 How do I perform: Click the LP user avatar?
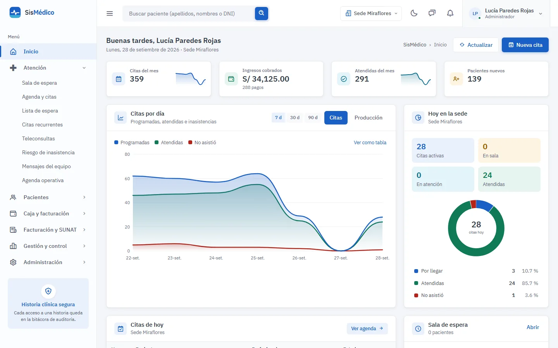click(x=475, y=14)
